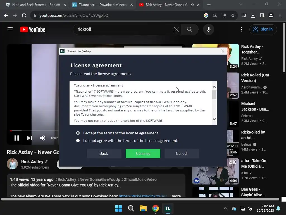Bookmark this page with the star
The image size is (286, 215).
point(233,16)
